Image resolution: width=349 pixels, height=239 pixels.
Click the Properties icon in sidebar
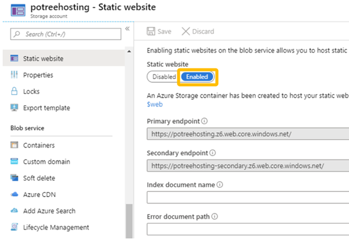pos(14,75)
